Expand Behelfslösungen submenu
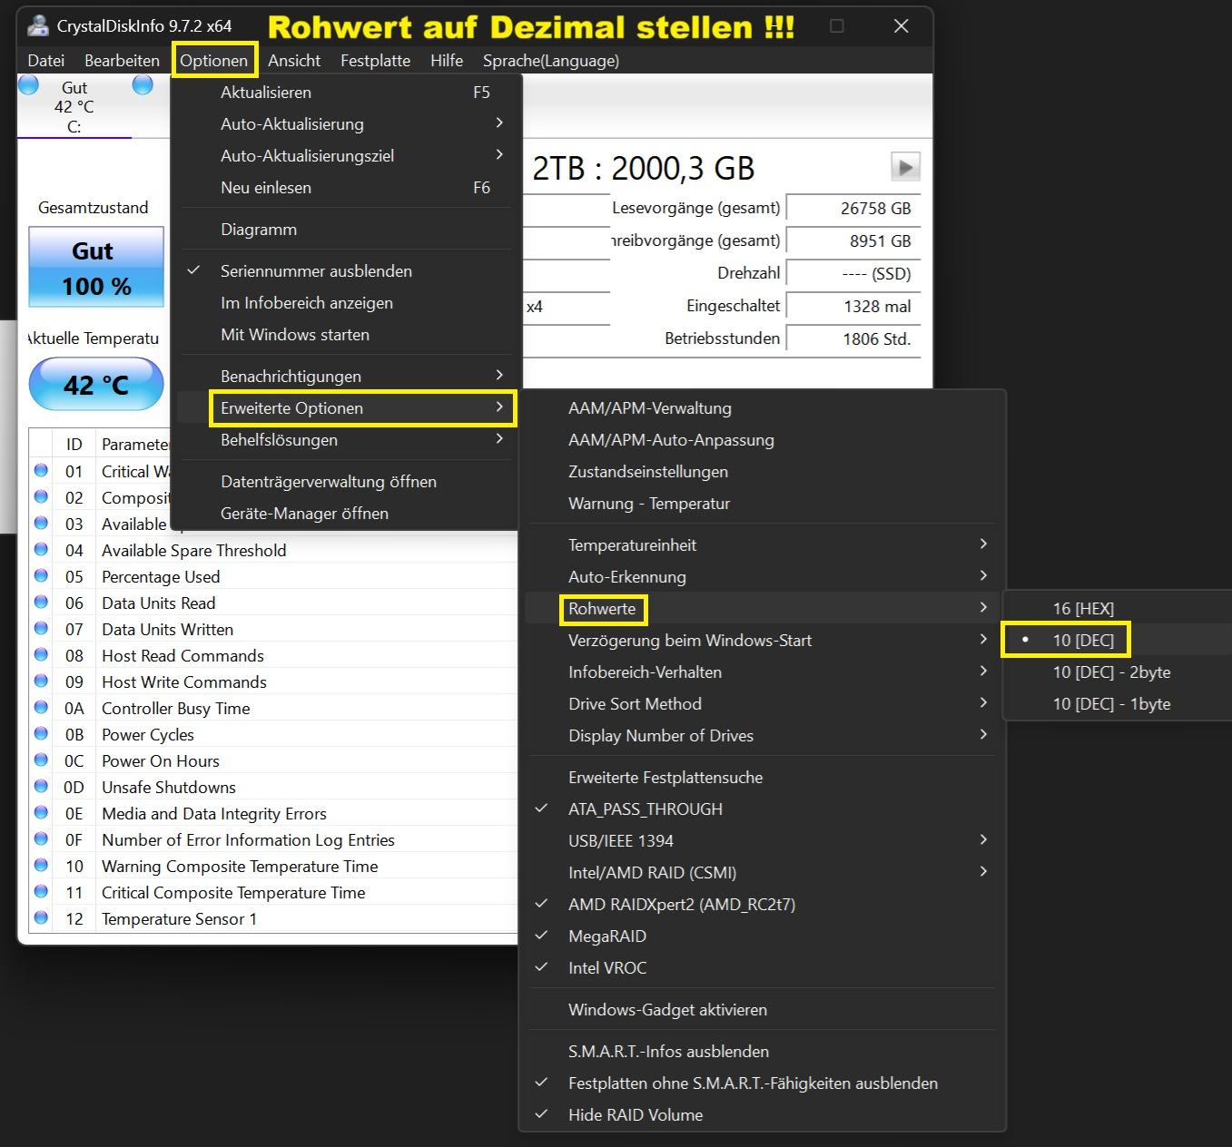The width and height of the screenshot is (1232, 1147). pyautogui.click(x=346, y=439)
